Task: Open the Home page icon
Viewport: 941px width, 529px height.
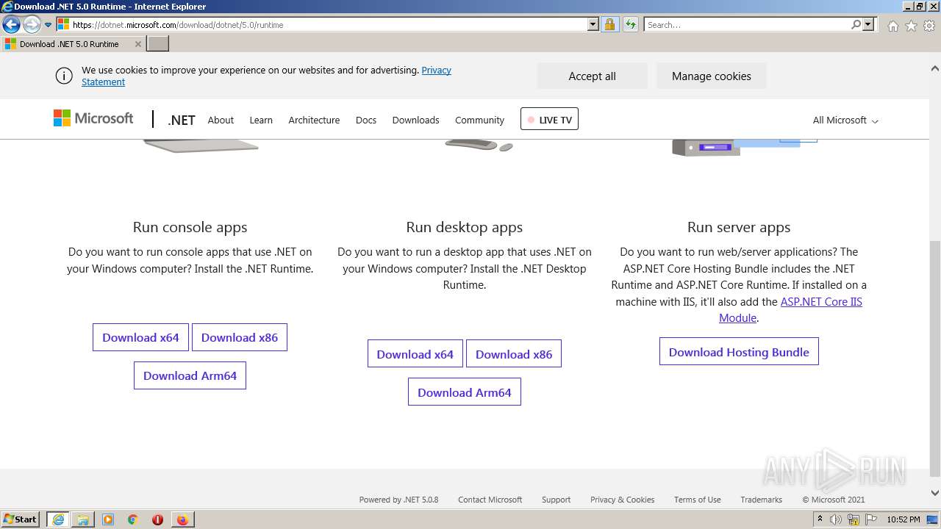Action: tap(892, 26)
